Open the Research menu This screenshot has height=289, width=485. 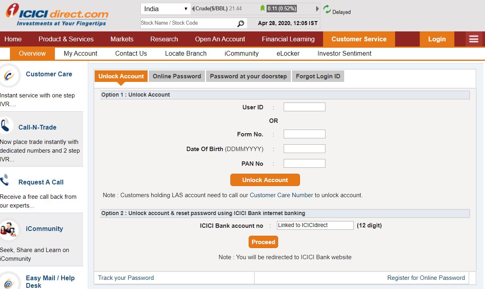pos(164,39)
